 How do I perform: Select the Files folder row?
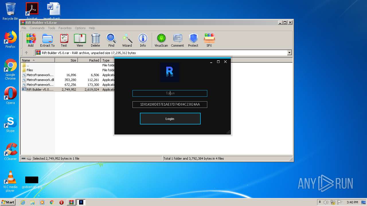68,70
